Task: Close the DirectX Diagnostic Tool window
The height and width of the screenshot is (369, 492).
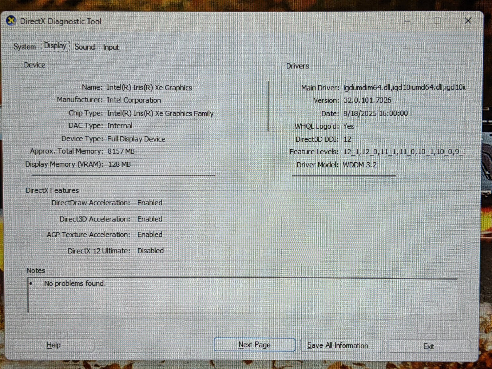Action: coord(468,21)
